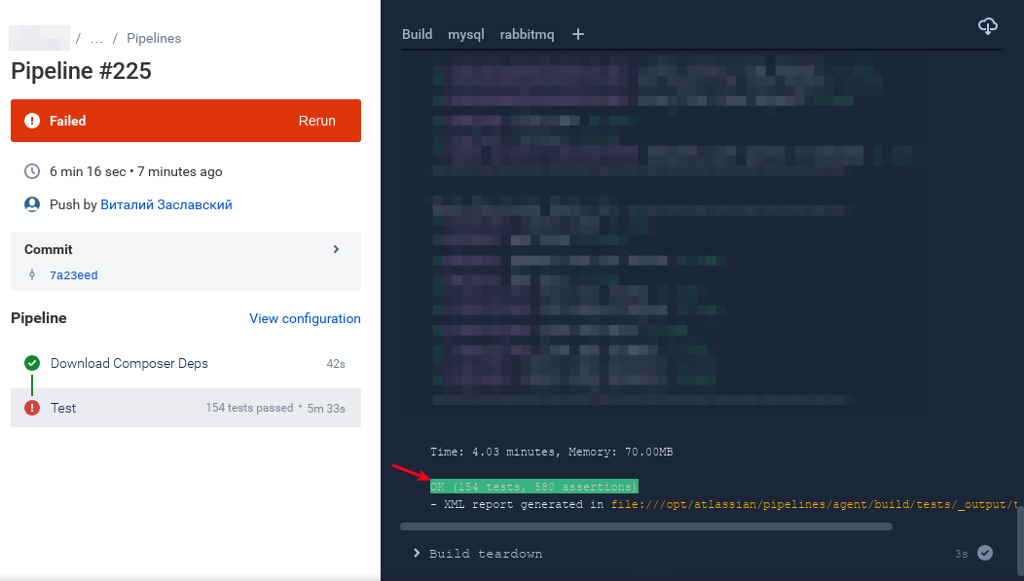Click the Failed status exclamation icon
Viewport: 1024px width, 581px height.
click(32, 121)
